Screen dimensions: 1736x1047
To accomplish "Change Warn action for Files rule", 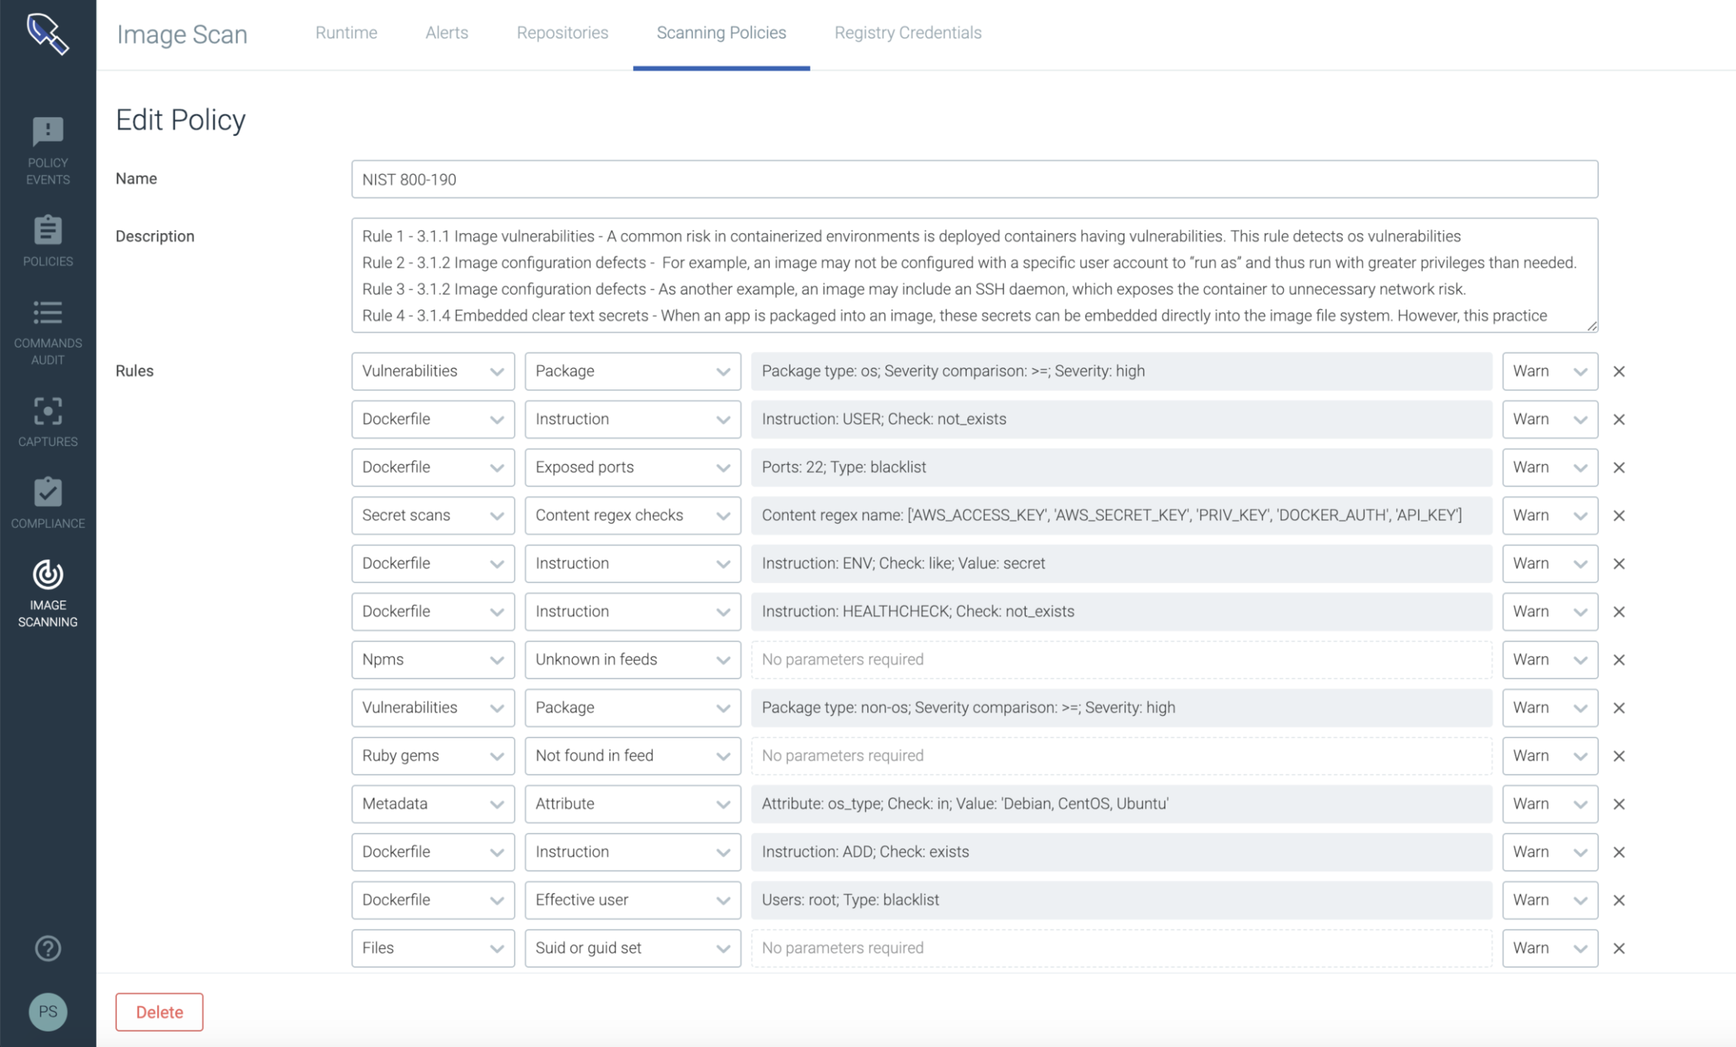I will 1550,948.
